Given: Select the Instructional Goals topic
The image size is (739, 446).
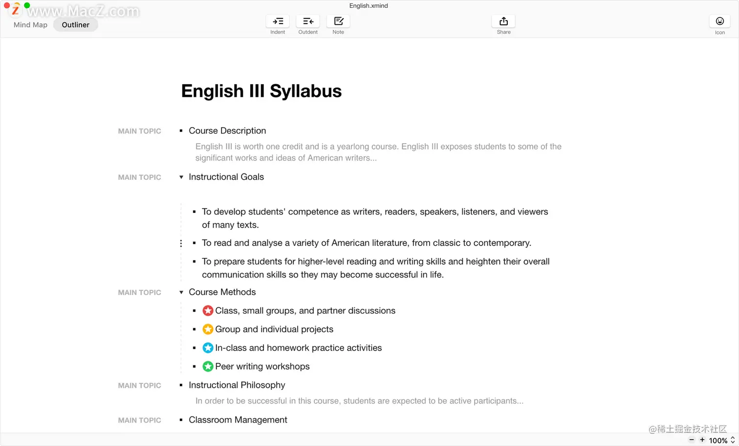Looking at the screenshot, I should click(226, 177).
